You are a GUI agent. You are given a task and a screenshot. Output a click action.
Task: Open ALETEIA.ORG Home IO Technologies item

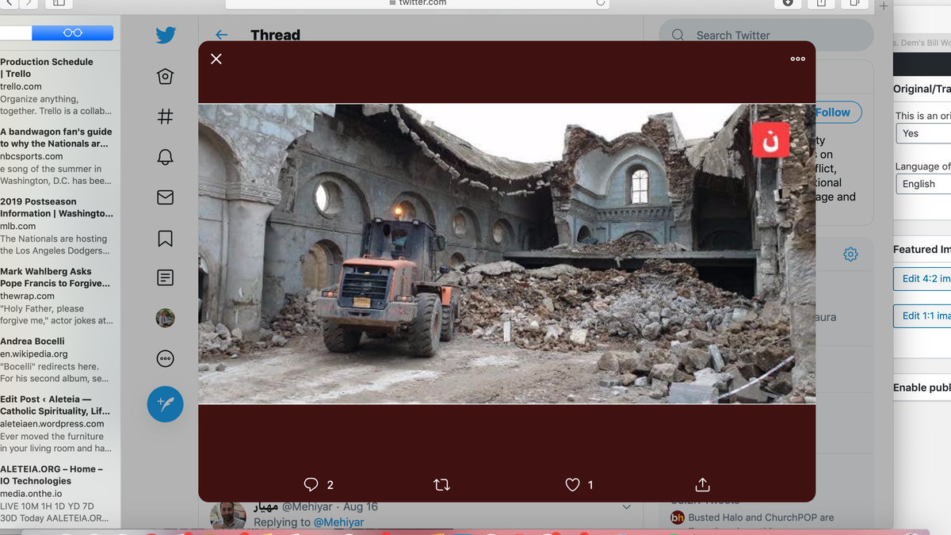click(x=57, y=493)
